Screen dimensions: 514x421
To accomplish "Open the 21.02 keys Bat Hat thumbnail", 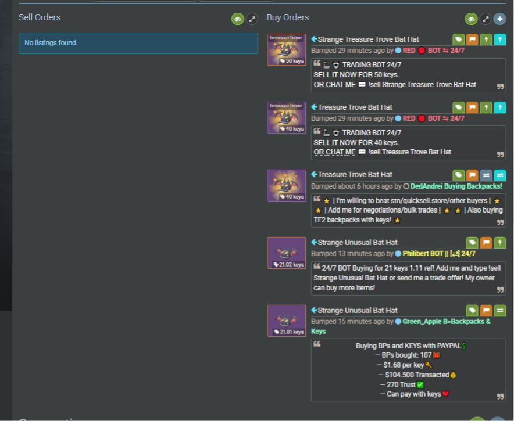I will [287, 253].
